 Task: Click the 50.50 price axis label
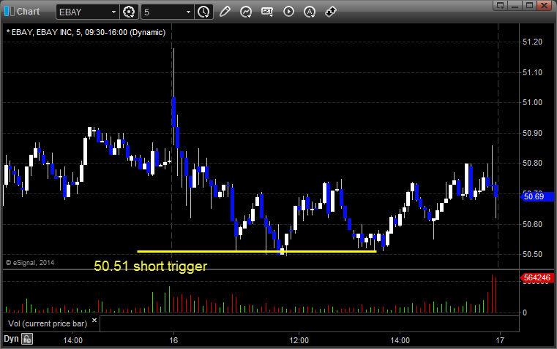pyautogui.click(x=533, y=254)
